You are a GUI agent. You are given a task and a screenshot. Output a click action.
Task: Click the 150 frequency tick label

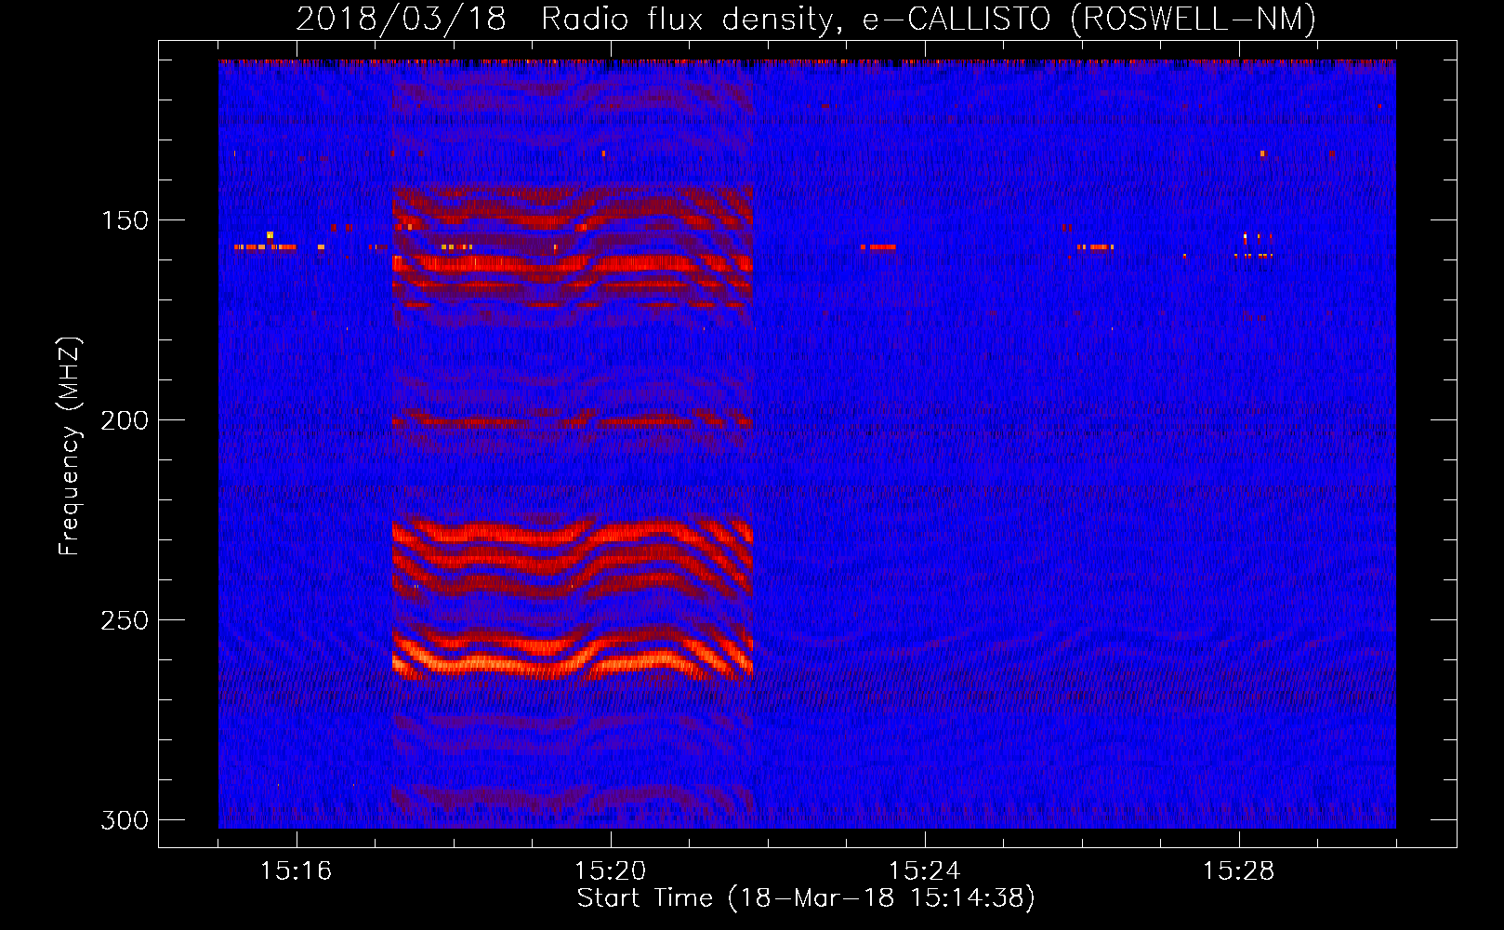[125, 220]
